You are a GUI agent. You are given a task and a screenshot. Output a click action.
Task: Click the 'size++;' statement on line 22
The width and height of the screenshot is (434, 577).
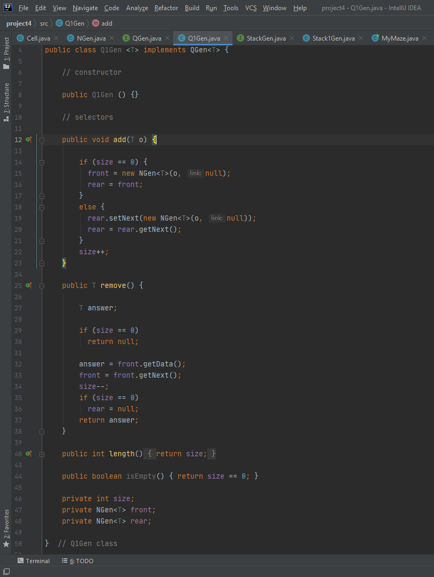(x=94, y=252)
